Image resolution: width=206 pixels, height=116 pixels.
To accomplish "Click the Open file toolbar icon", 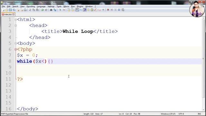I will tap(6, 10).
